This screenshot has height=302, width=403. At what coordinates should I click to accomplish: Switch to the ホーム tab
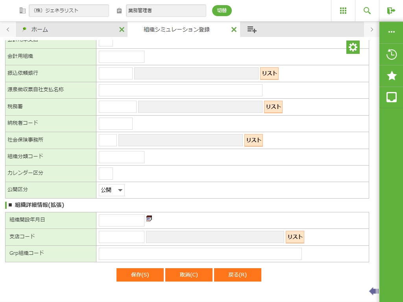[39, 29]
